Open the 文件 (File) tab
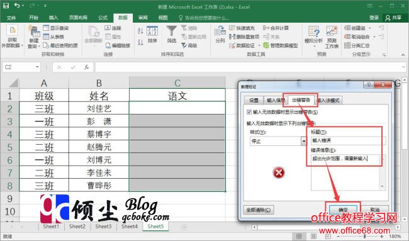 (x=11, y=18)
